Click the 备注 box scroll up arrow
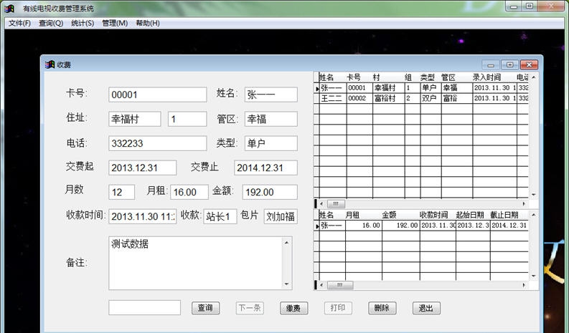The width and height of the screenshot is (569, 333). coord(287,243)
